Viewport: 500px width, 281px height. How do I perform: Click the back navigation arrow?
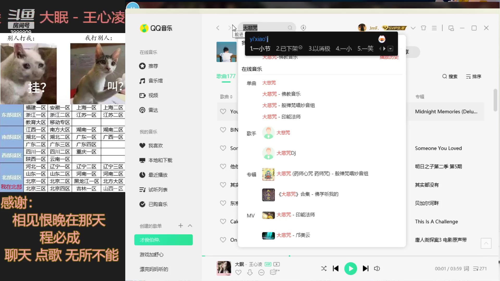pos(218,28)
